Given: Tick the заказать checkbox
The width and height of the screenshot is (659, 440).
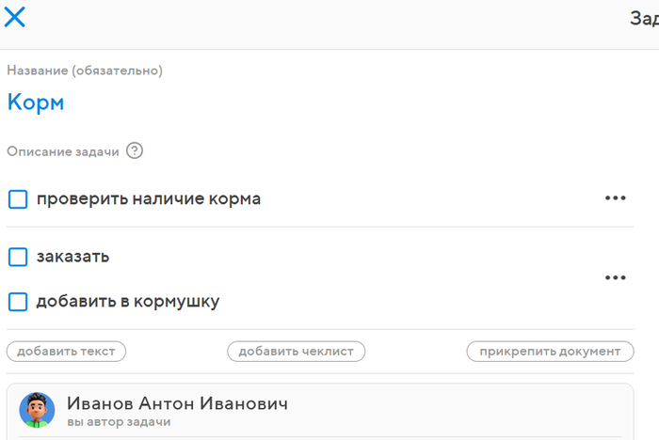Looking at the screenshot, I should tap(18, 257).
